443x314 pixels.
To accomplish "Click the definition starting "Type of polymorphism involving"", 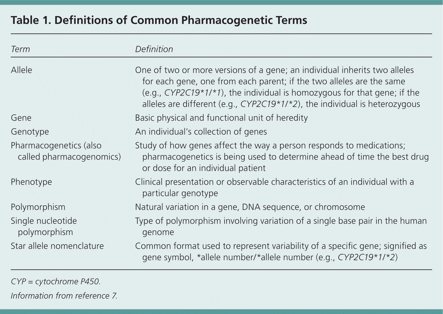I will tap(281, 226).
